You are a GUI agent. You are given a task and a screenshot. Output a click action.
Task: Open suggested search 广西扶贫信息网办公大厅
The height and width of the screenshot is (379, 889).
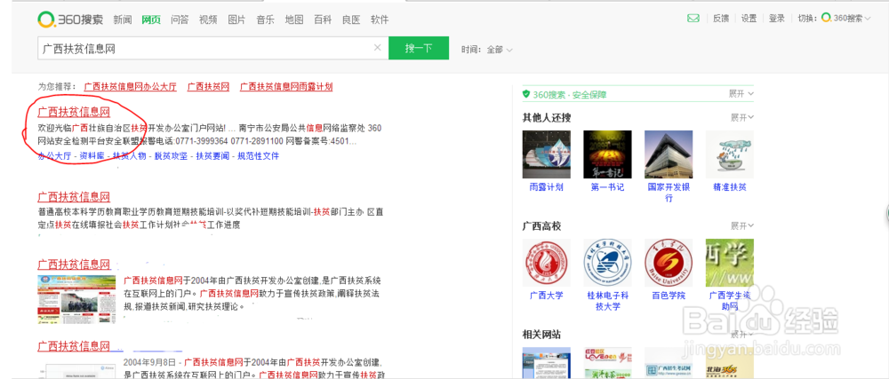click(131, 87)
